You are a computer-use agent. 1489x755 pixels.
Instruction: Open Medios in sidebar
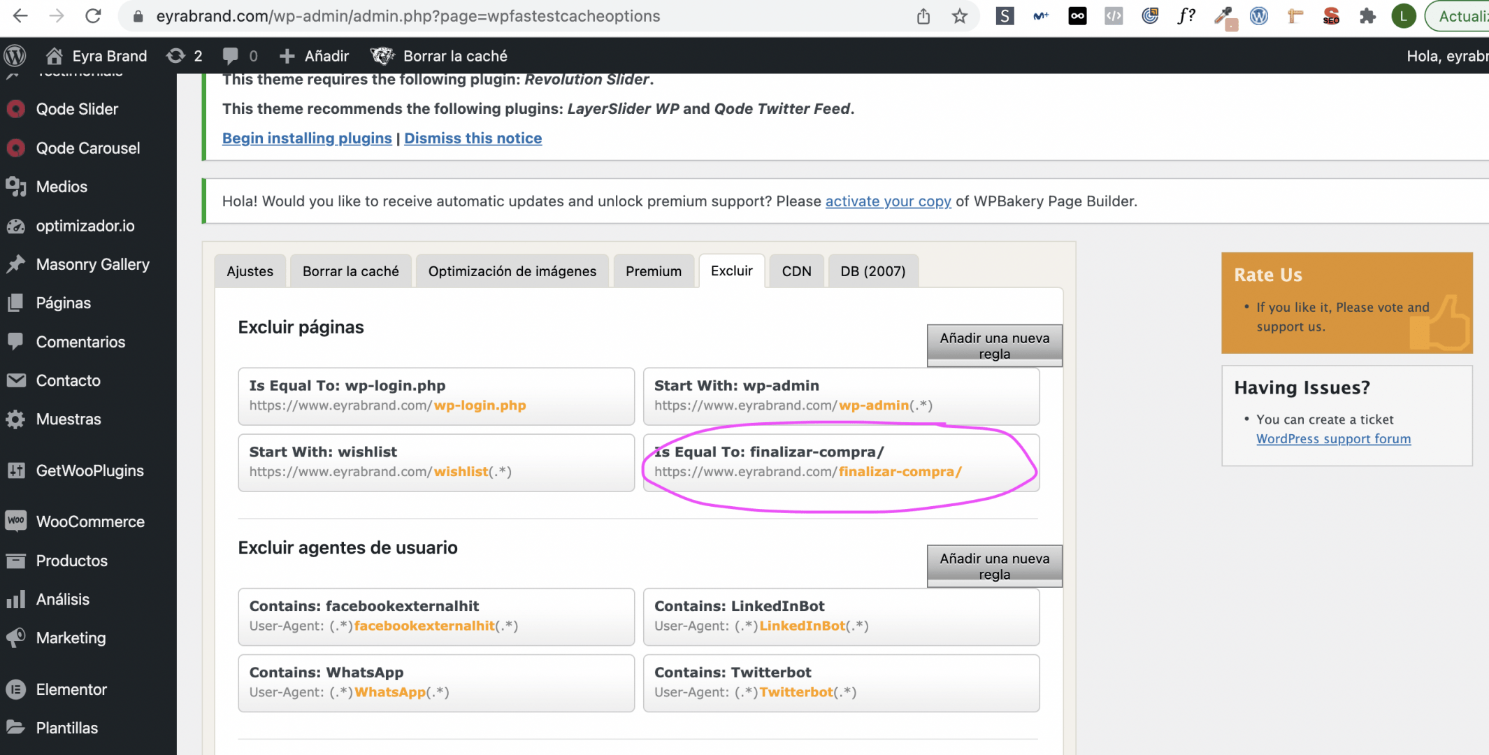pos(62,187)
